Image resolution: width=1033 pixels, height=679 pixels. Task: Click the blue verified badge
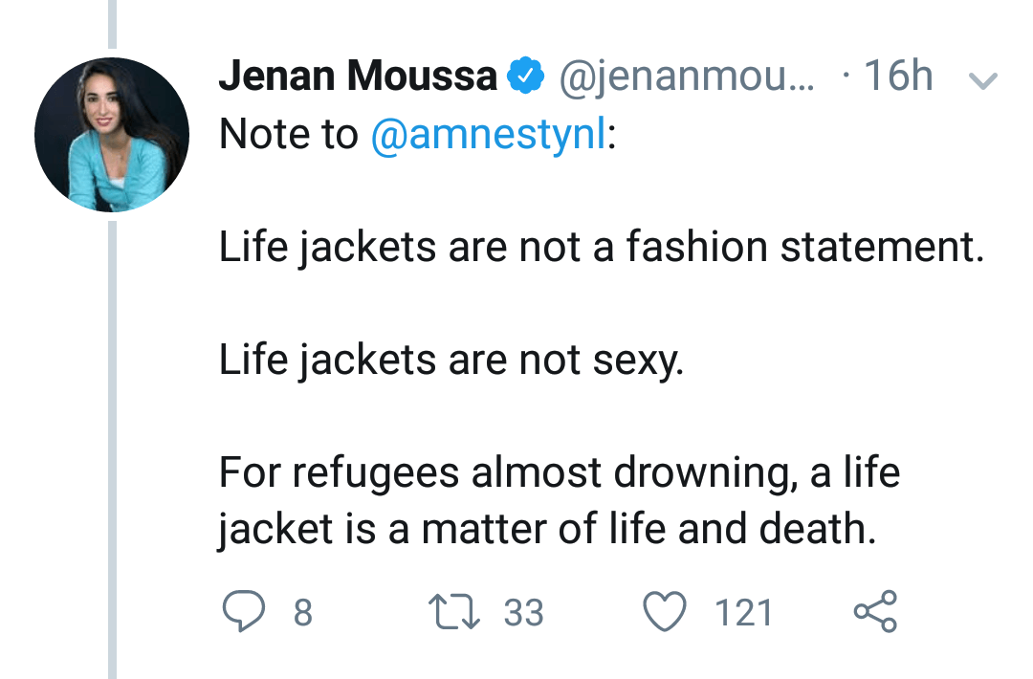[525, 77]
